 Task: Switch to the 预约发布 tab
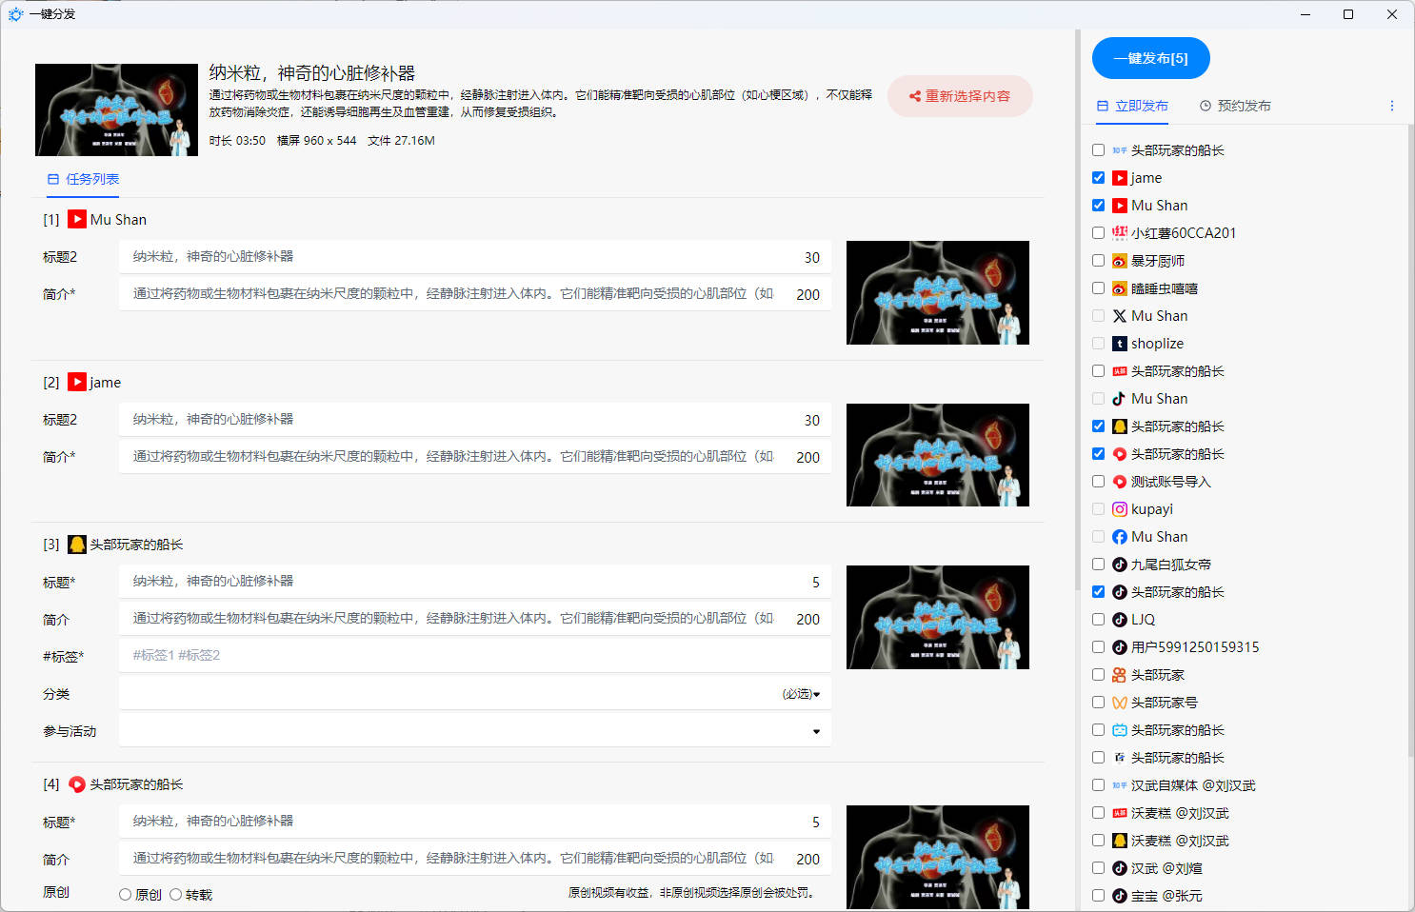click(x=1234, y=106)
